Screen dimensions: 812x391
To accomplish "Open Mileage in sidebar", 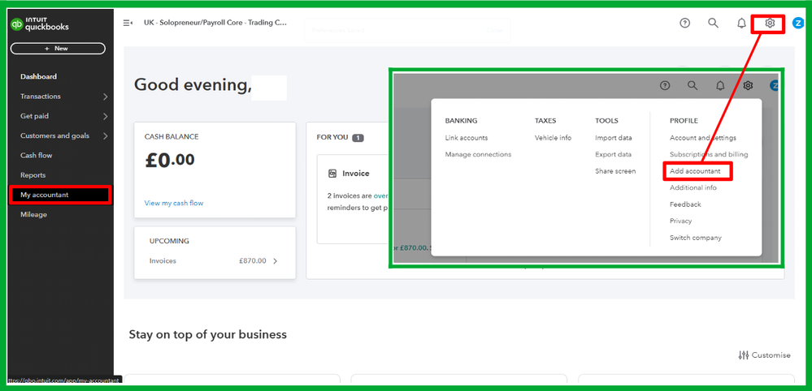I will [x=33, y=214].
